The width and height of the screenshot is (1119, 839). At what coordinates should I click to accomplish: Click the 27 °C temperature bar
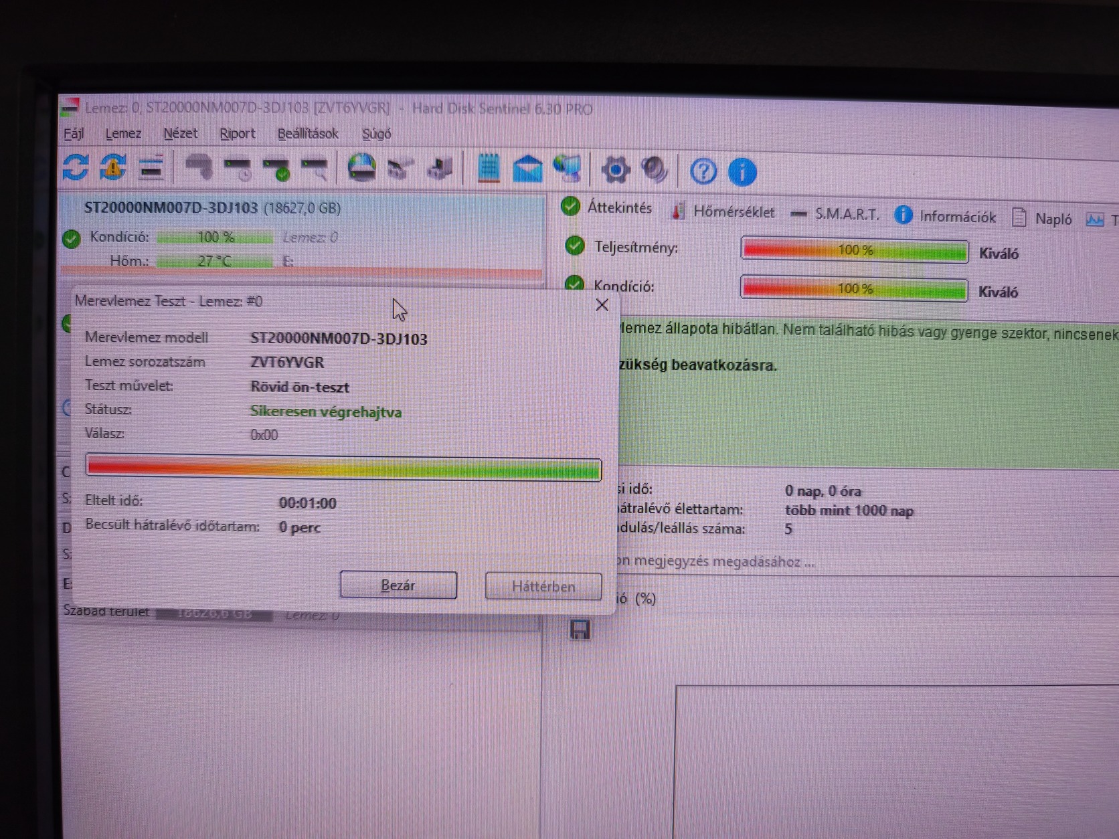coord(215,261)
